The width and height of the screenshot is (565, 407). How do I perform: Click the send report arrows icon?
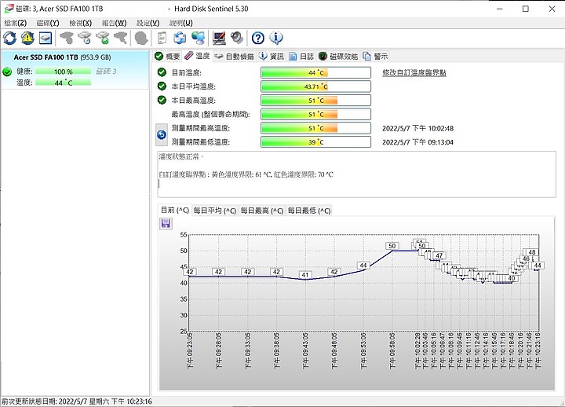click(180, 38)
